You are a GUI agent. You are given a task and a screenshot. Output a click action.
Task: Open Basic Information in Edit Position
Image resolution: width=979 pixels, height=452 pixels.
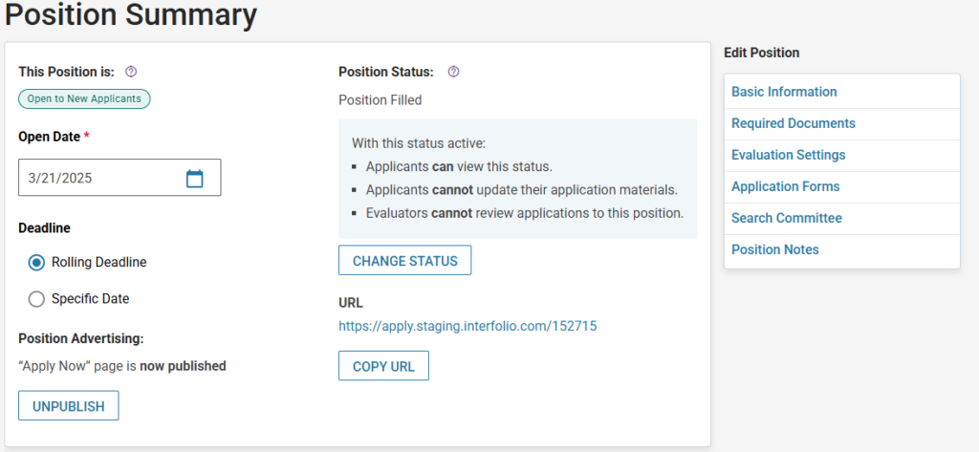(x=784, y=92)
